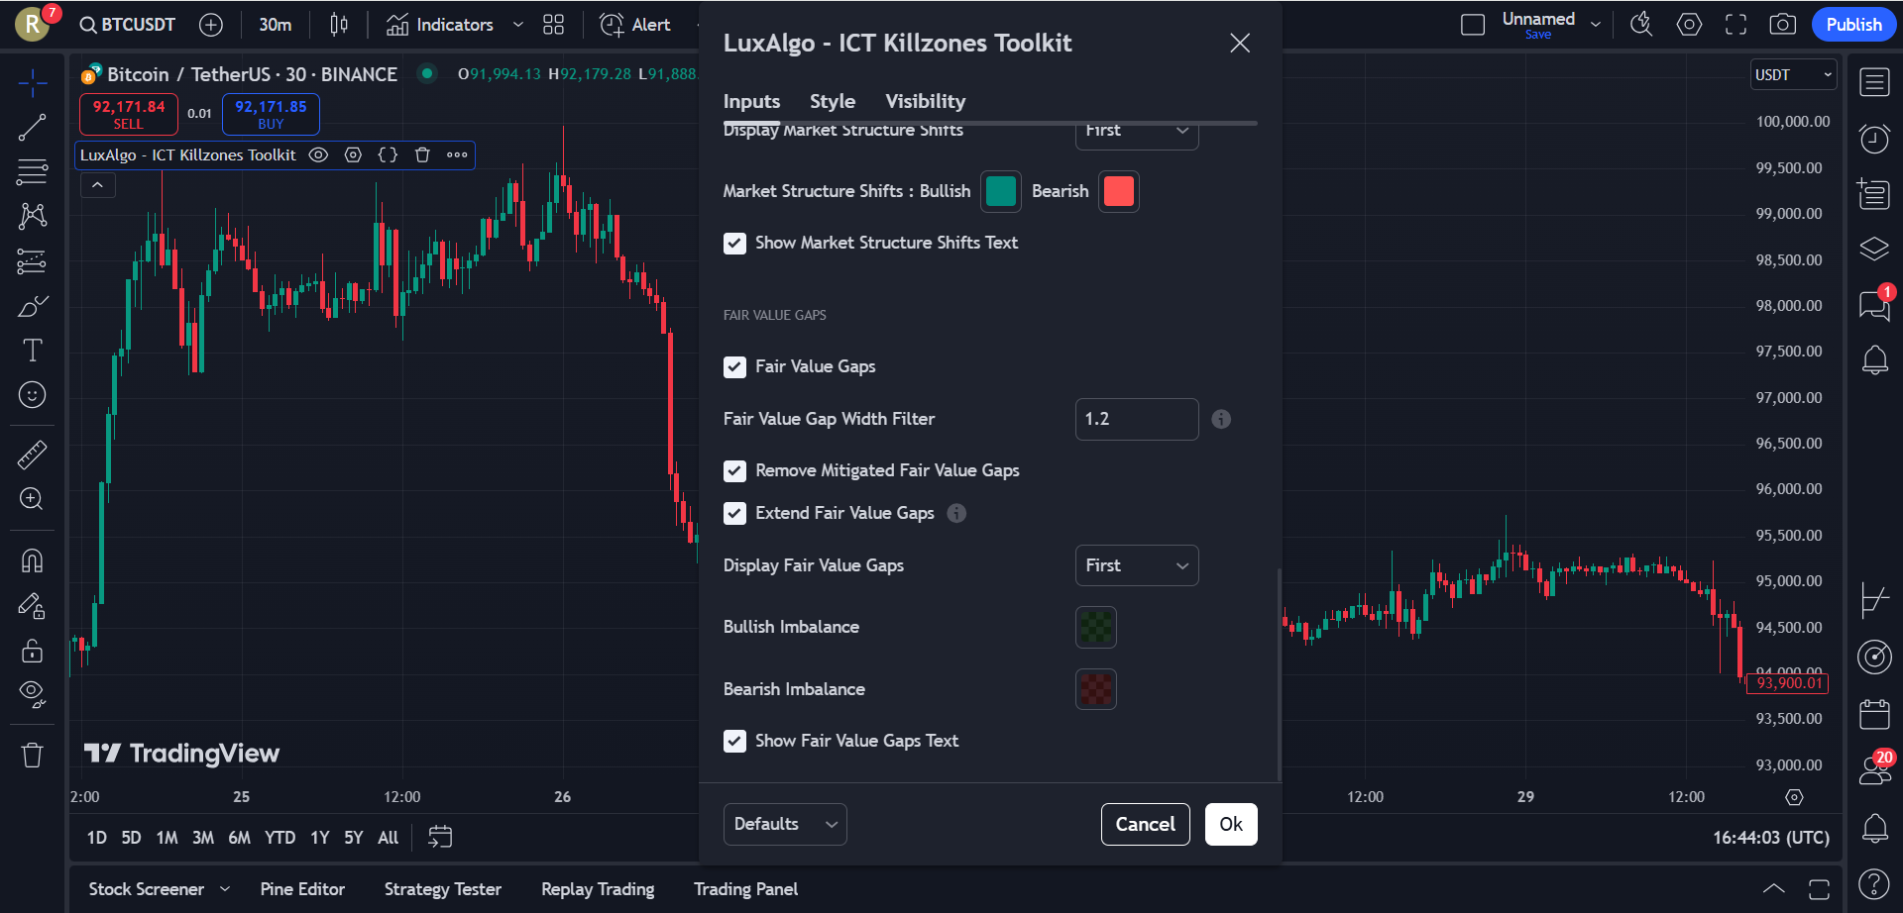The height and width of the screenshot is (913, 1903).
Task: Expand the Indicators favorites chevron
Action: pos(517,25)
